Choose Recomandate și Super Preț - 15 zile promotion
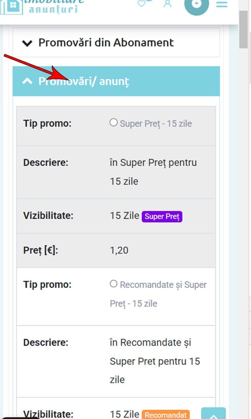The image size is (251, 419). click(x=113, y=284)
